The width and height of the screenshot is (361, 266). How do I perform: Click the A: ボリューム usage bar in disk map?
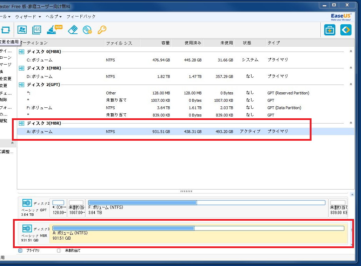coord(198,228)
